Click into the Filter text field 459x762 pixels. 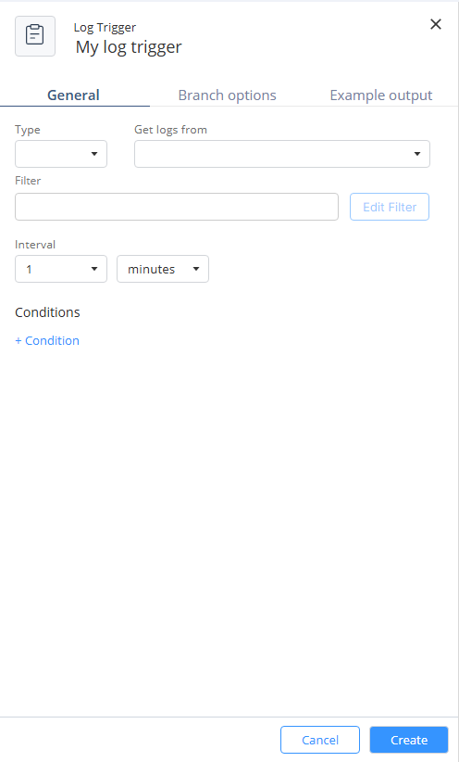click(x=177, y=207)
